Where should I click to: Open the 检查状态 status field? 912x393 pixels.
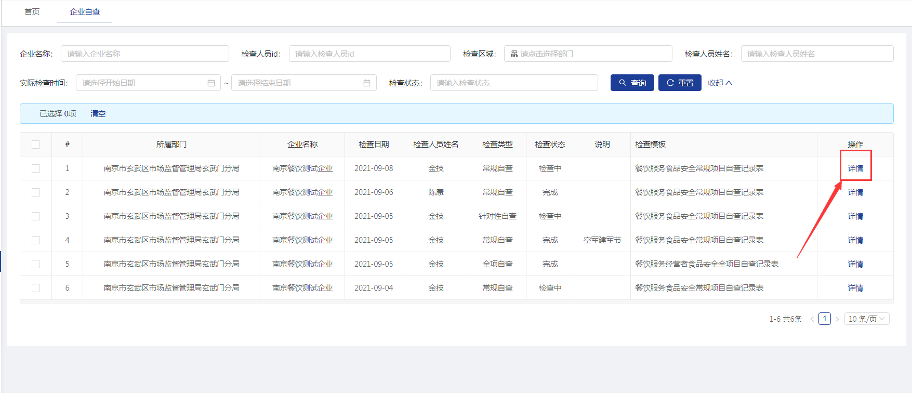point(513,83)
